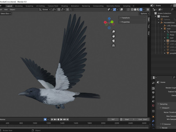Click the root armature icon in outliner
The height and width of the screenshot is (132, 176).
pyautogui.click(x=165, y=29)
